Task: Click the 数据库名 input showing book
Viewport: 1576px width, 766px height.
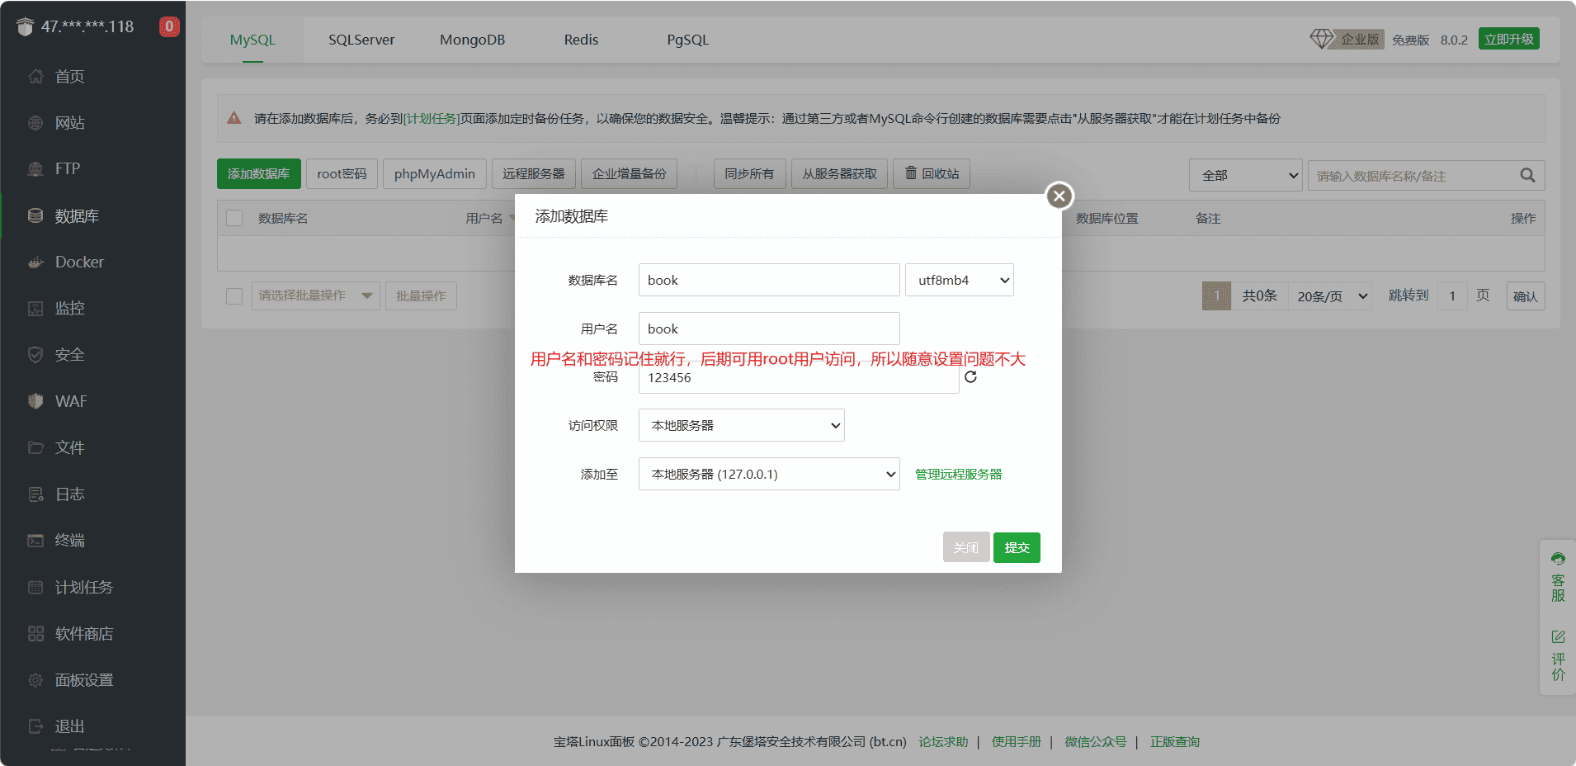Action: tap(768, 280)
